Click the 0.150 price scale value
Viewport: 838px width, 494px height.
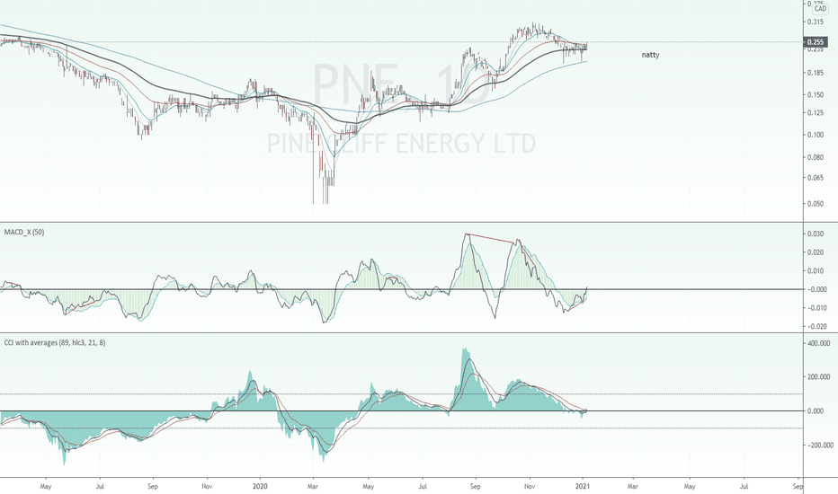(816, 95)
